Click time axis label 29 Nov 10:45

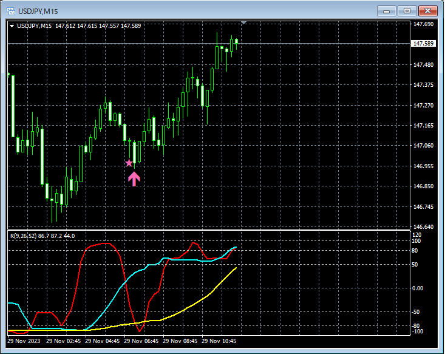tap(219, 341)
